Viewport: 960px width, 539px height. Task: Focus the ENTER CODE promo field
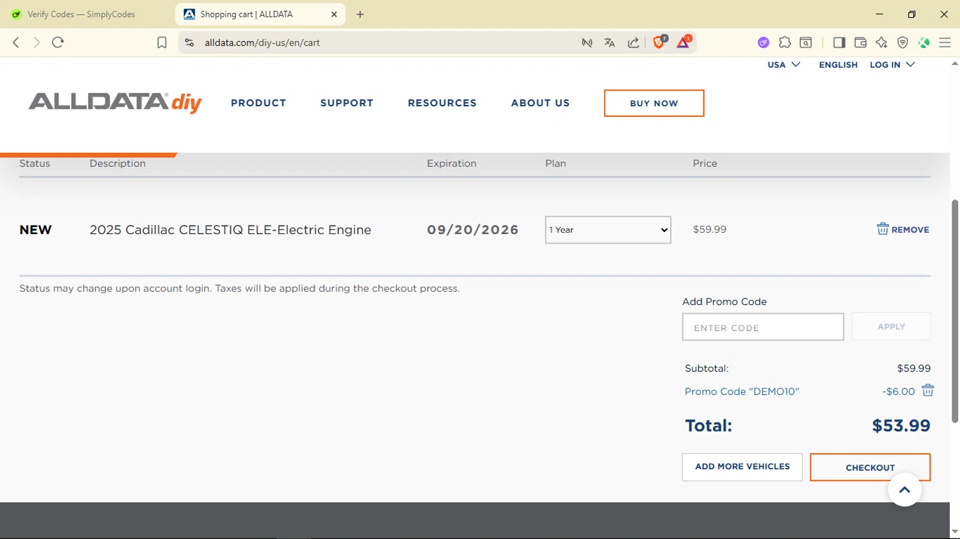point(763,327)
